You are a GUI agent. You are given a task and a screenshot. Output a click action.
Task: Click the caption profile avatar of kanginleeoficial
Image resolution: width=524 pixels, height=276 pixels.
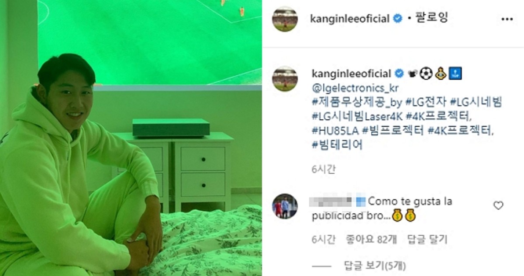tap(285, 79)
